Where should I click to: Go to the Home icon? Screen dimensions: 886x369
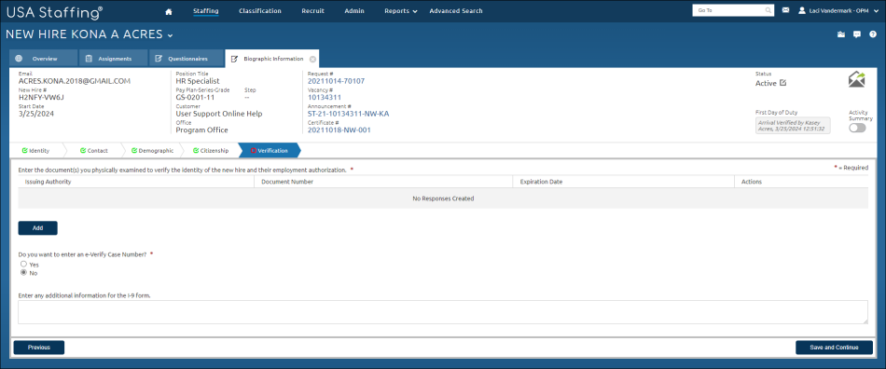(168, 11)
